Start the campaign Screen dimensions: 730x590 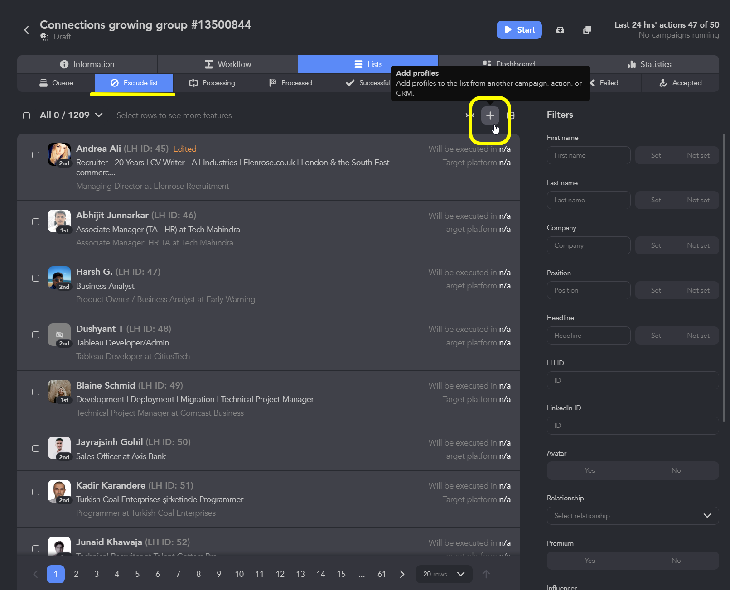click(519, 30)
